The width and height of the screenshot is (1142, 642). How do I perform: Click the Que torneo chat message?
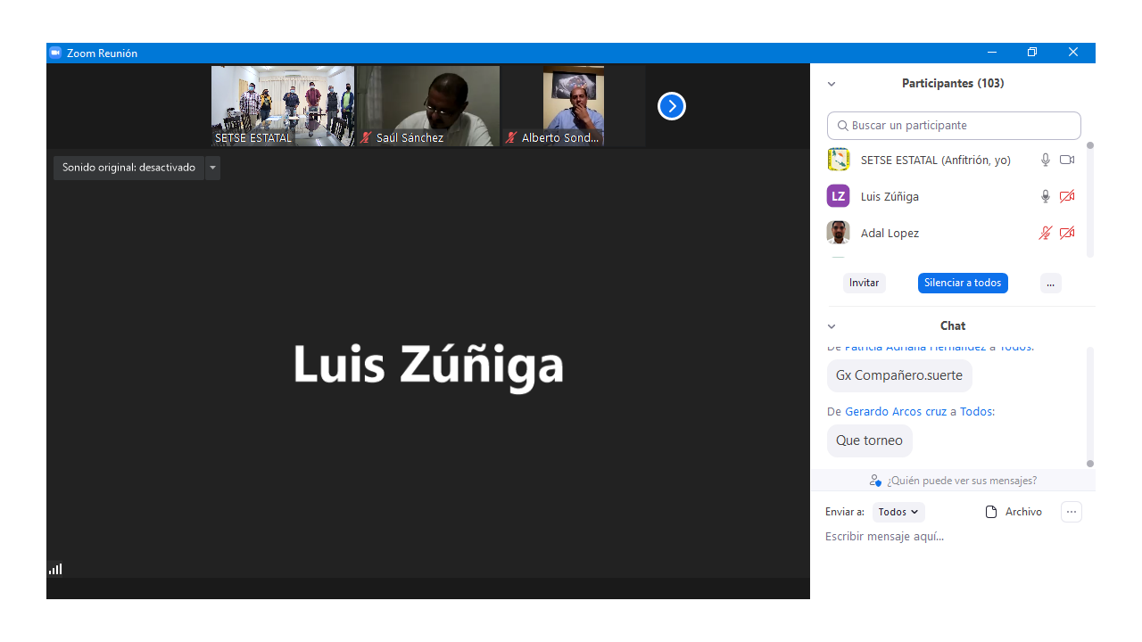coord(869,440)
